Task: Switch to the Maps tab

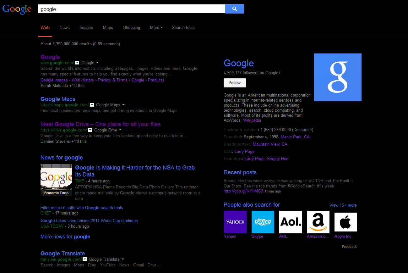Action: point(108,27)
